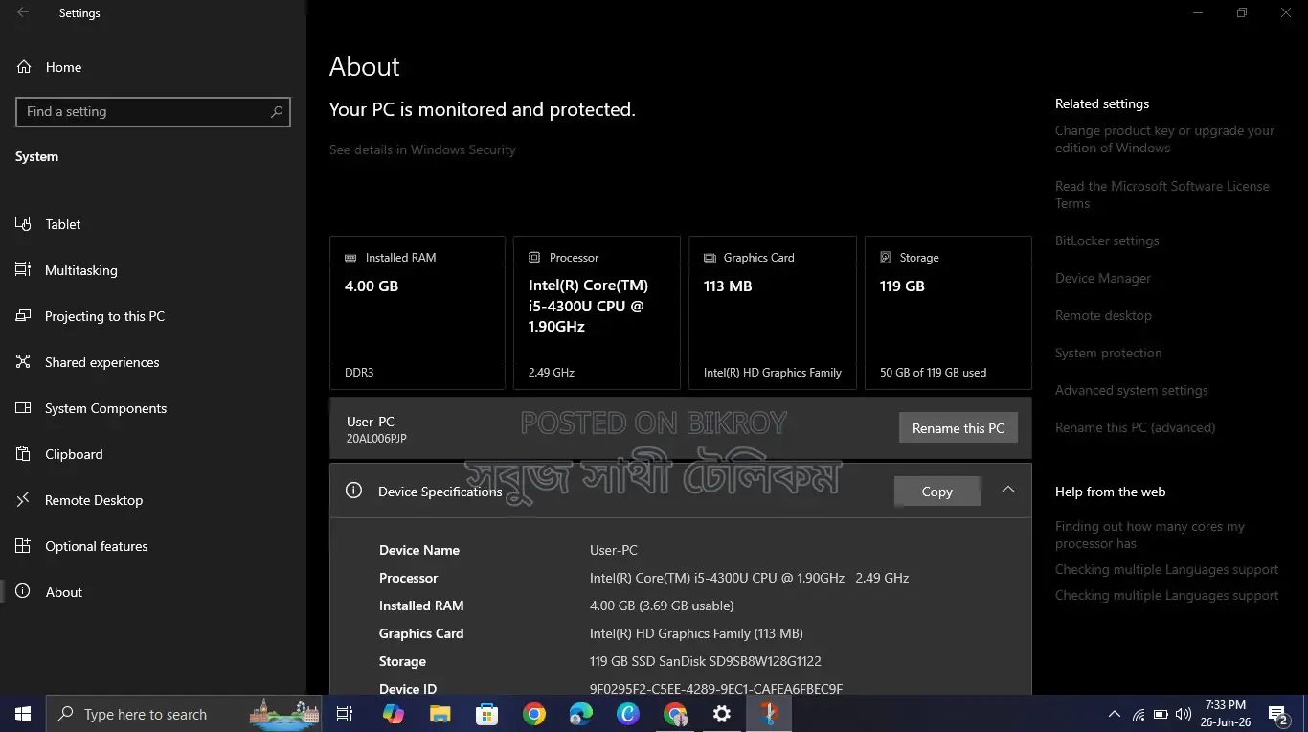Open Optional features page
This screenshot has height=732, width=1308.
point(153,546)
